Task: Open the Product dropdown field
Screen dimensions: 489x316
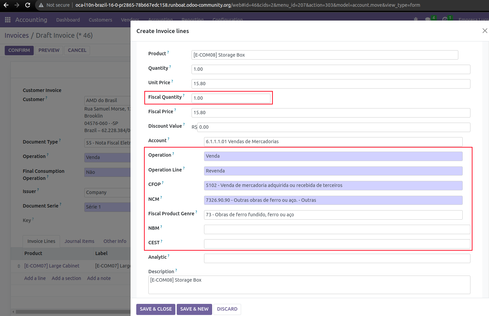Action: click(x=324, y=55)
